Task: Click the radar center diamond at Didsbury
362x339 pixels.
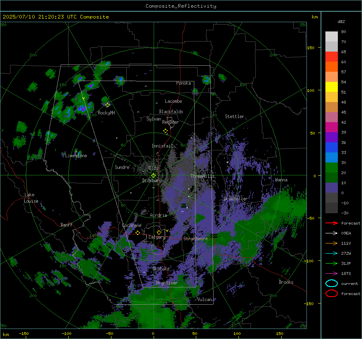Action: click(x=153, y=176)
